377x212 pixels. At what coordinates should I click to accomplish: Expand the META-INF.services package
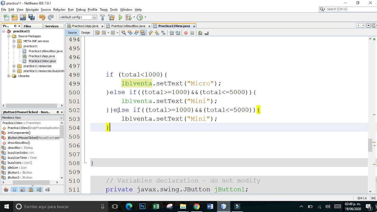[x=14, y=41]
